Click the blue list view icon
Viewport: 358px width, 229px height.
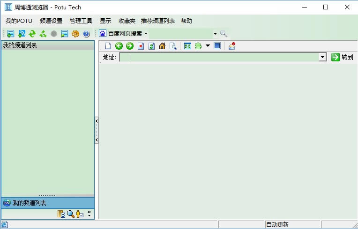point(217,46)
